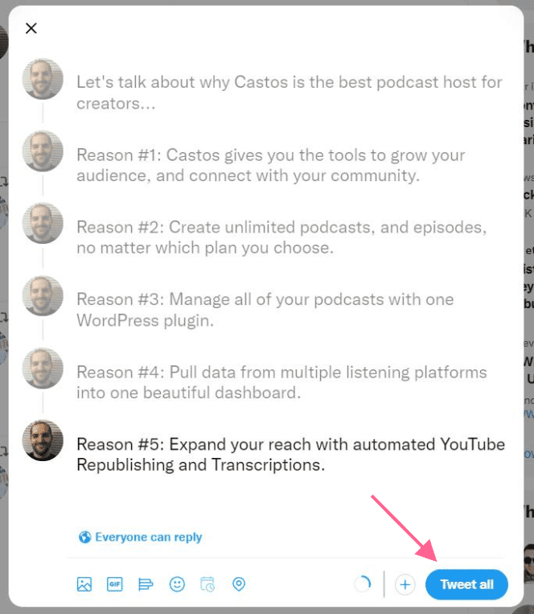Schedule the tweet with calendar icon
Screen dimensions: 534x614
pyautogui.click(x=207, y=584)
